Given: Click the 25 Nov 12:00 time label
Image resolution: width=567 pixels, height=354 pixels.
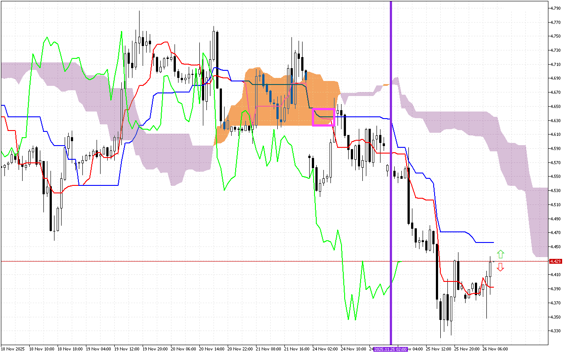Looking at the screenshot, I should [x=440, y=349].
